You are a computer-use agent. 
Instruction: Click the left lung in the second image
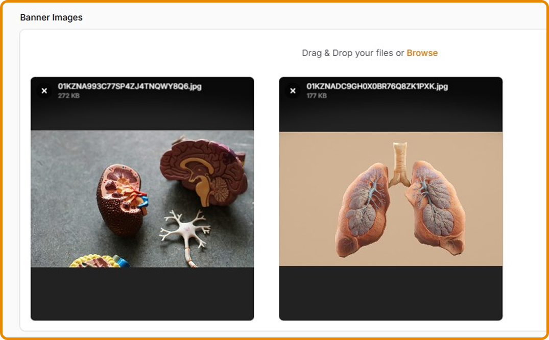pos(363,208)
